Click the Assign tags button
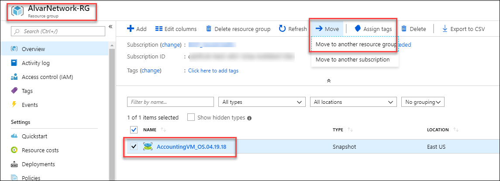This screenshot has height=181, width=500. (x=373, y=29)
